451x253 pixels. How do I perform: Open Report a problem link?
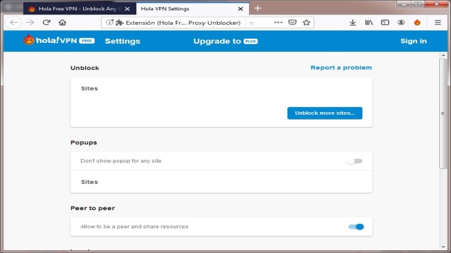point(341,68)
